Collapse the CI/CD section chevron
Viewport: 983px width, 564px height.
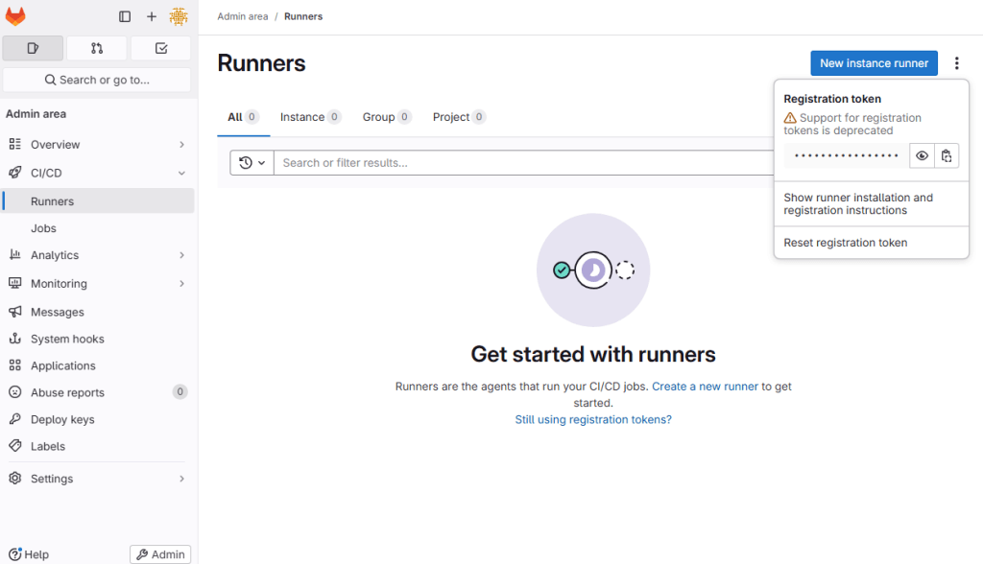[x=181, y=173]
